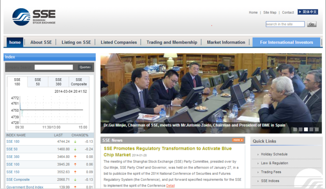Click the SSE Composite value 2068.71

pos(63,179)
